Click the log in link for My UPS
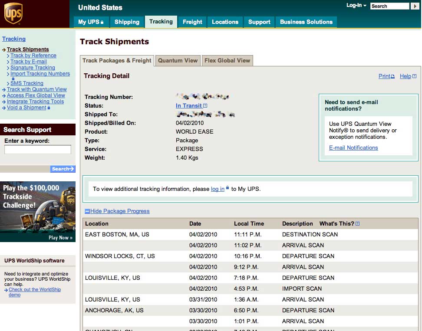The height and width of the screenshot is (331, 422). click(218, 189)
